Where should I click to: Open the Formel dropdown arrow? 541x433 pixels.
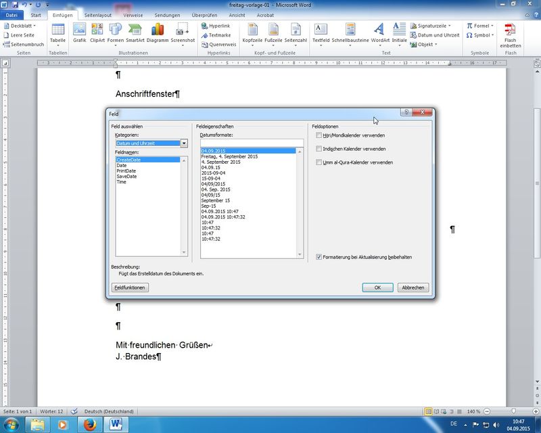tap(493, 26)
